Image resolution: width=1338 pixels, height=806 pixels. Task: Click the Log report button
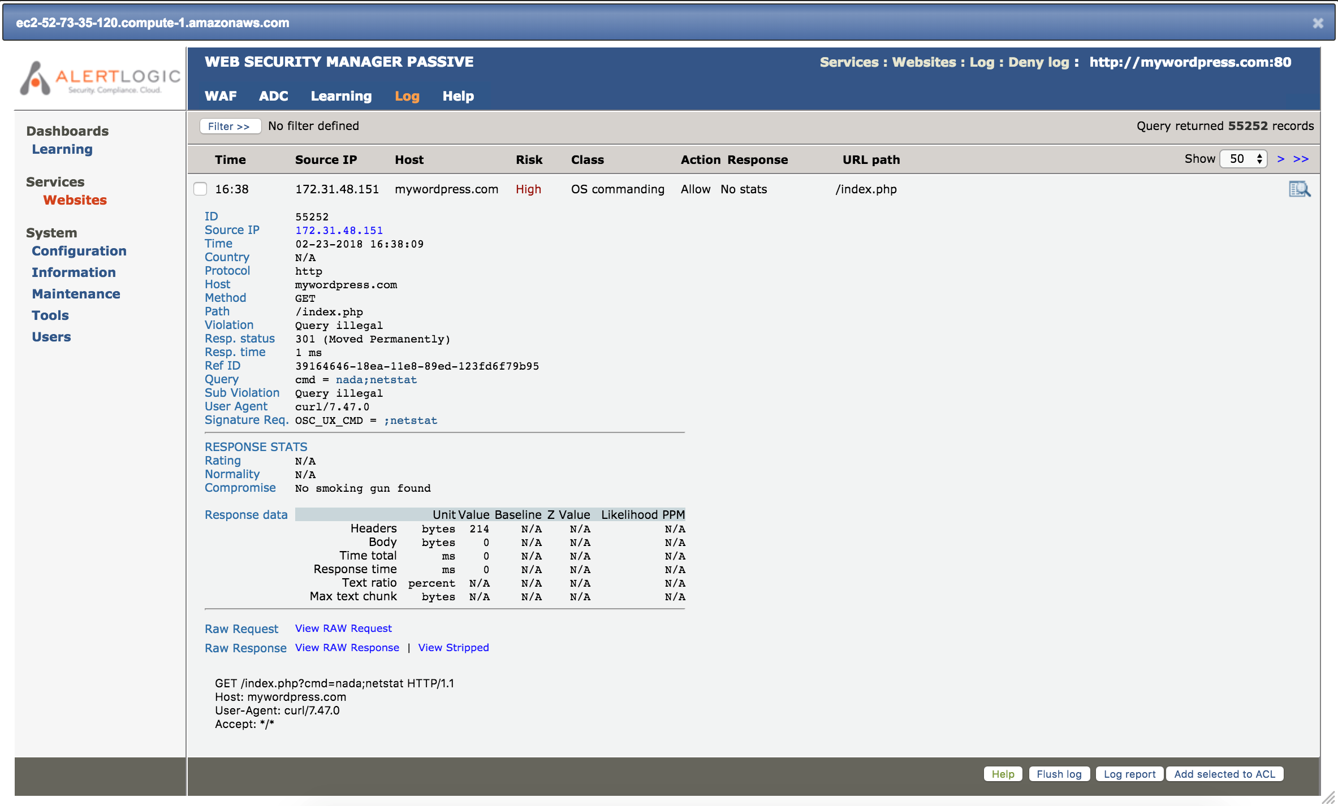tap(1130, 774)
